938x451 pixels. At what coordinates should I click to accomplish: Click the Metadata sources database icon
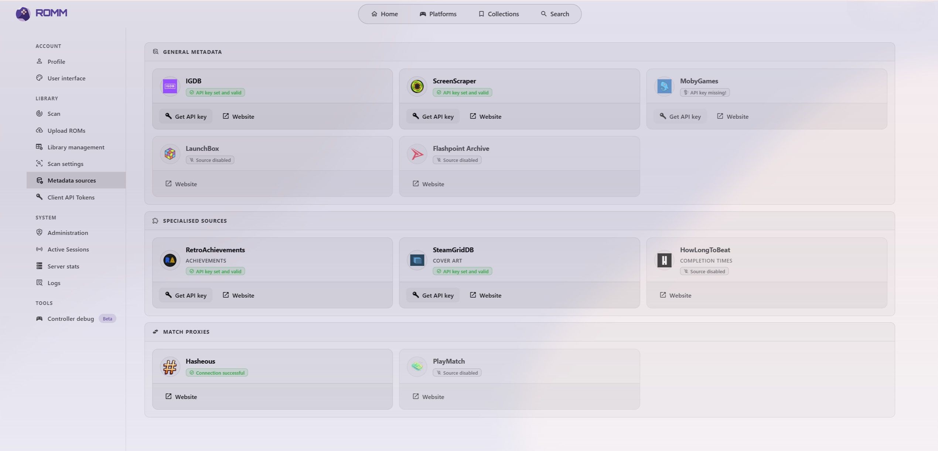tap(39, 180)
